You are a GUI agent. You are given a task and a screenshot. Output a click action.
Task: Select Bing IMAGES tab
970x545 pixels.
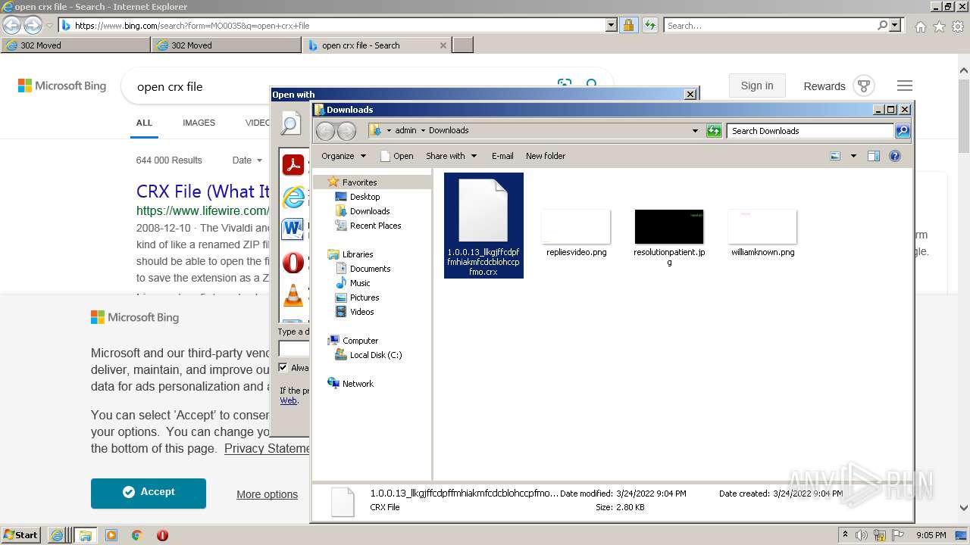click(199, 123)
